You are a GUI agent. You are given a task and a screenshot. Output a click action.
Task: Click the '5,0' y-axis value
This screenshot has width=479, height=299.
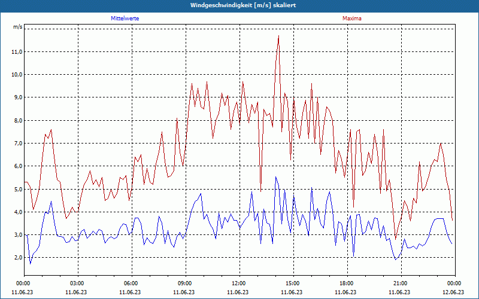(x=18, y=189)
